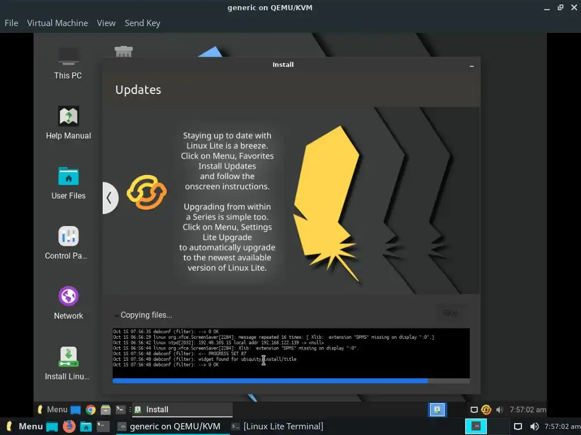Viewport: 581px width, 435px height.
Task: Click the workspace switcher in the VM panel
Action: (437, 410)
